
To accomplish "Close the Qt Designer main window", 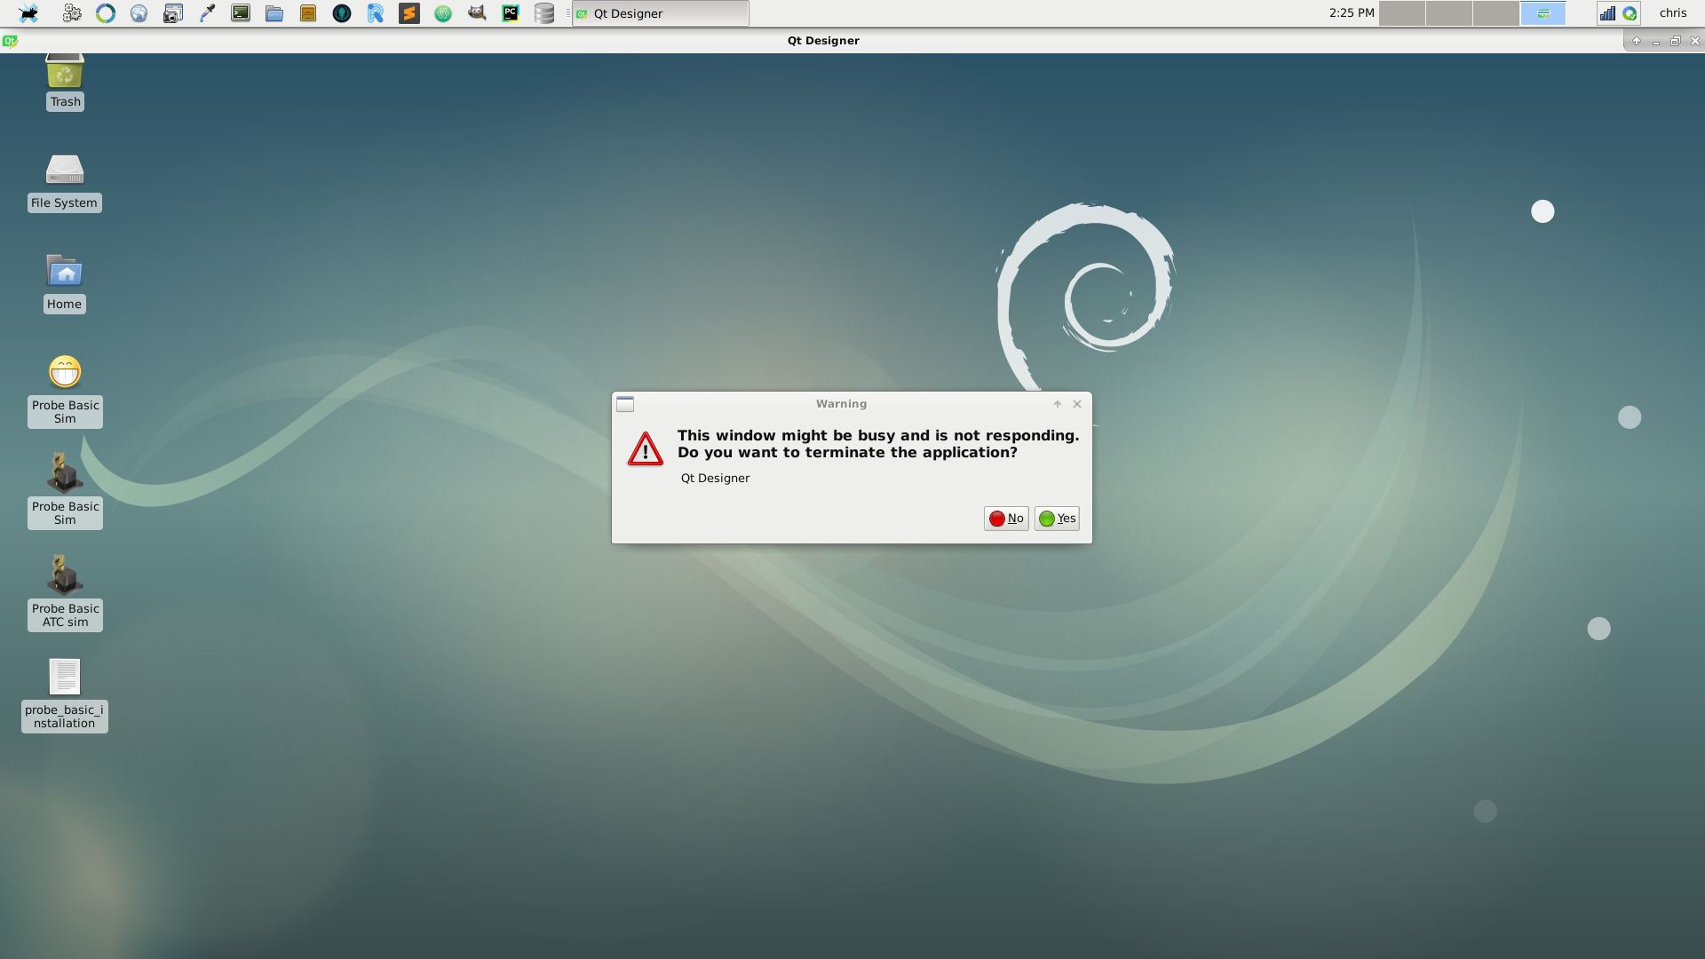I will pyautogui.click(x=1695, y=41).
